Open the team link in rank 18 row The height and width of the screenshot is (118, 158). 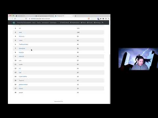(21, 92)
